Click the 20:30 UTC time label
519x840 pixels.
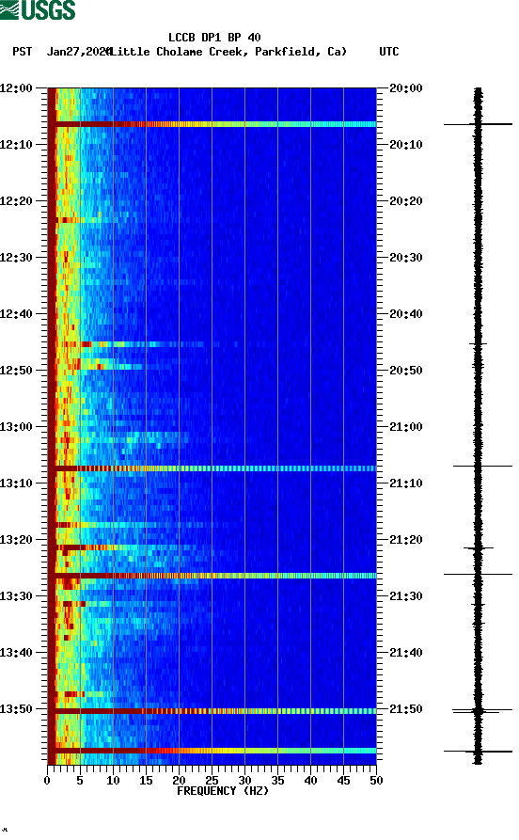click(406, 257)
